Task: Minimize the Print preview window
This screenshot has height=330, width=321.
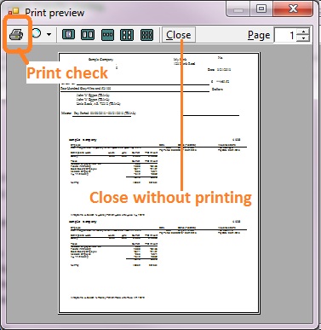Action: (x=238, y=9)
